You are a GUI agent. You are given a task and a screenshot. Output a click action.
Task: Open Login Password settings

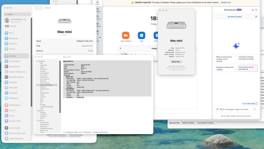16,138
